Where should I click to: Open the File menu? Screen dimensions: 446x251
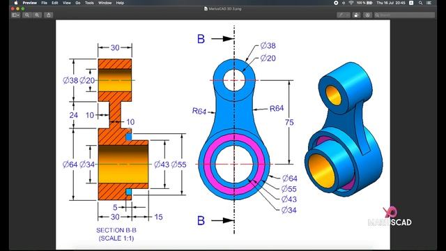pos(44,3)
